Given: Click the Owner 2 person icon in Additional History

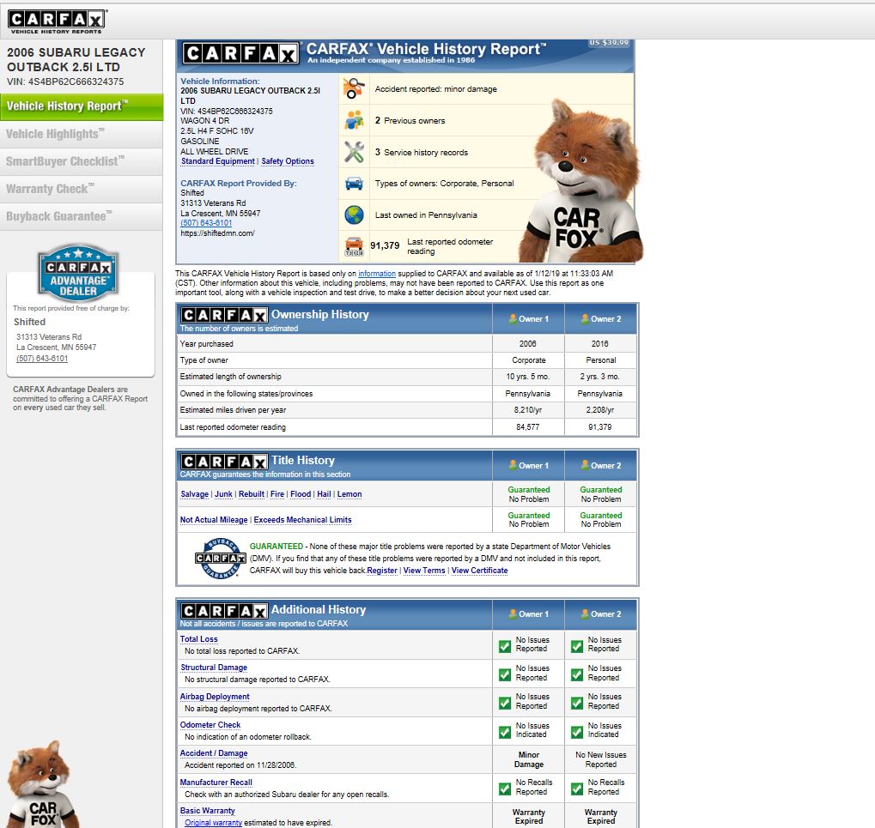Looking at the screenshot, I should coord(585,613).
